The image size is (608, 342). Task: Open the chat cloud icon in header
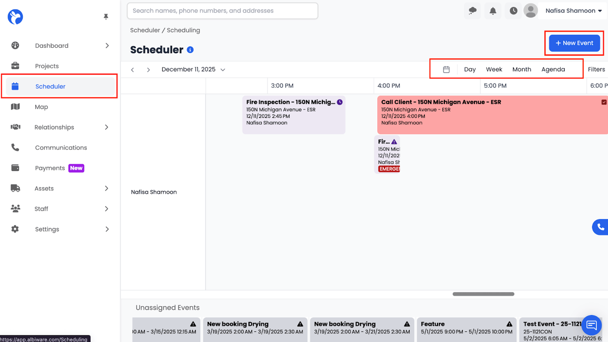[x=473, y=11]
